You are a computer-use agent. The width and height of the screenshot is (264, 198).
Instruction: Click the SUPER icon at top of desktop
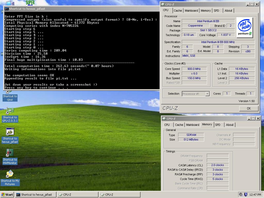coord(30,3)
